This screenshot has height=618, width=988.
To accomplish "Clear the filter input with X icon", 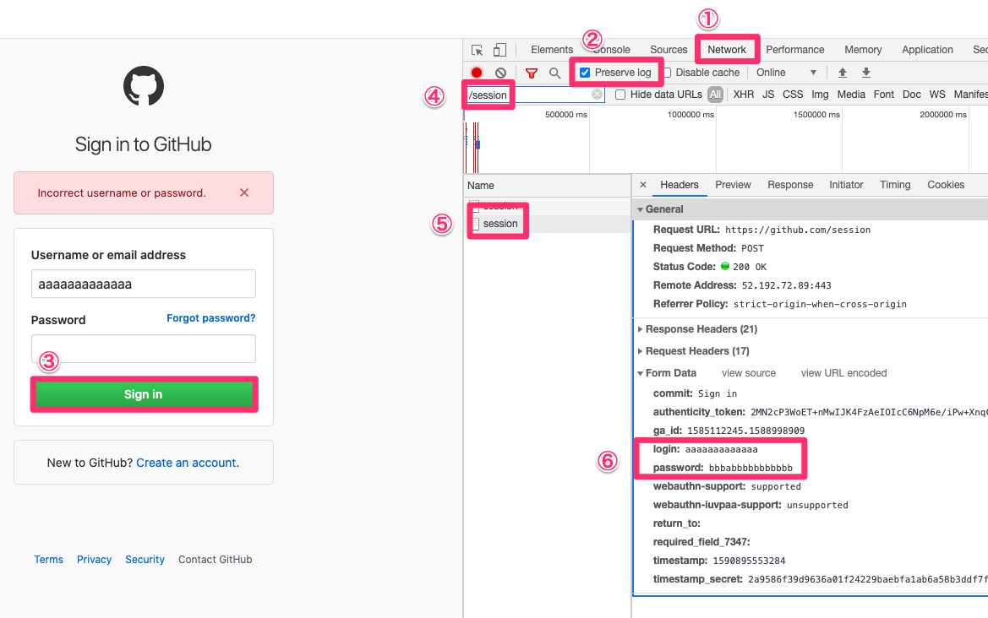I will [x=597, y=95].
